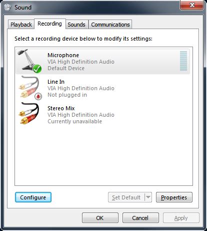Click the Set Default button
The width and height of the screenshot is (207, 231).
pyautogui.click(x=126, y=197)
